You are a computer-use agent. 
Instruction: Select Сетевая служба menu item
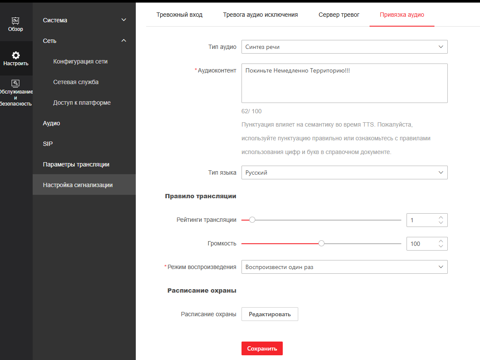tap(76, 82)
